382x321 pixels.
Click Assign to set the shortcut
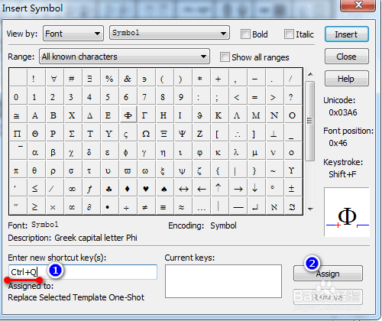point(328,274)
